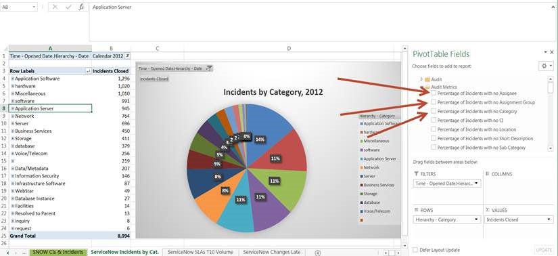Click the green Miscellaneous legend swatch

coord(362,141)
